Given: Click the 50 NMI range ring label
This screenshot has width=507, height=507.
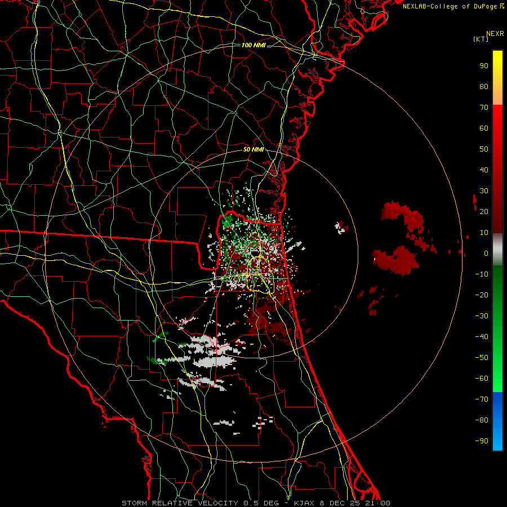Looking at the screenshot, I should point(253,149).
